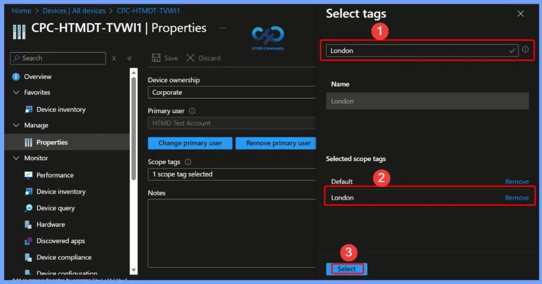Click the Notes text area
The image size is (542, 284).
coord(232,233)
